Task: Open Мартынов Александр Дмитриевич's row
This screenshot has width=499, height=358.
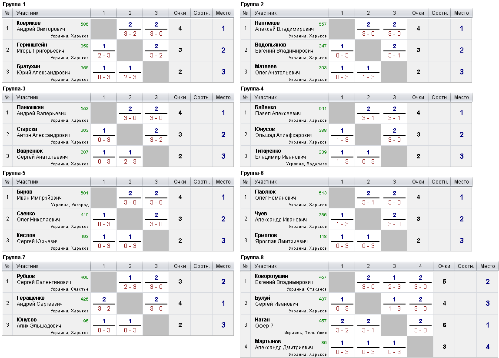Action: pos(369,347)
